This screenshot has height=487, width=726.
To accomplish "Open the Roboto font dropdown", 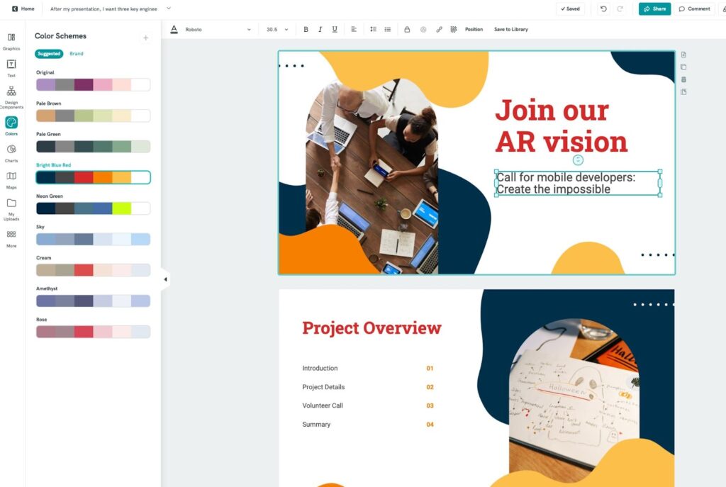I will point(218,29).
